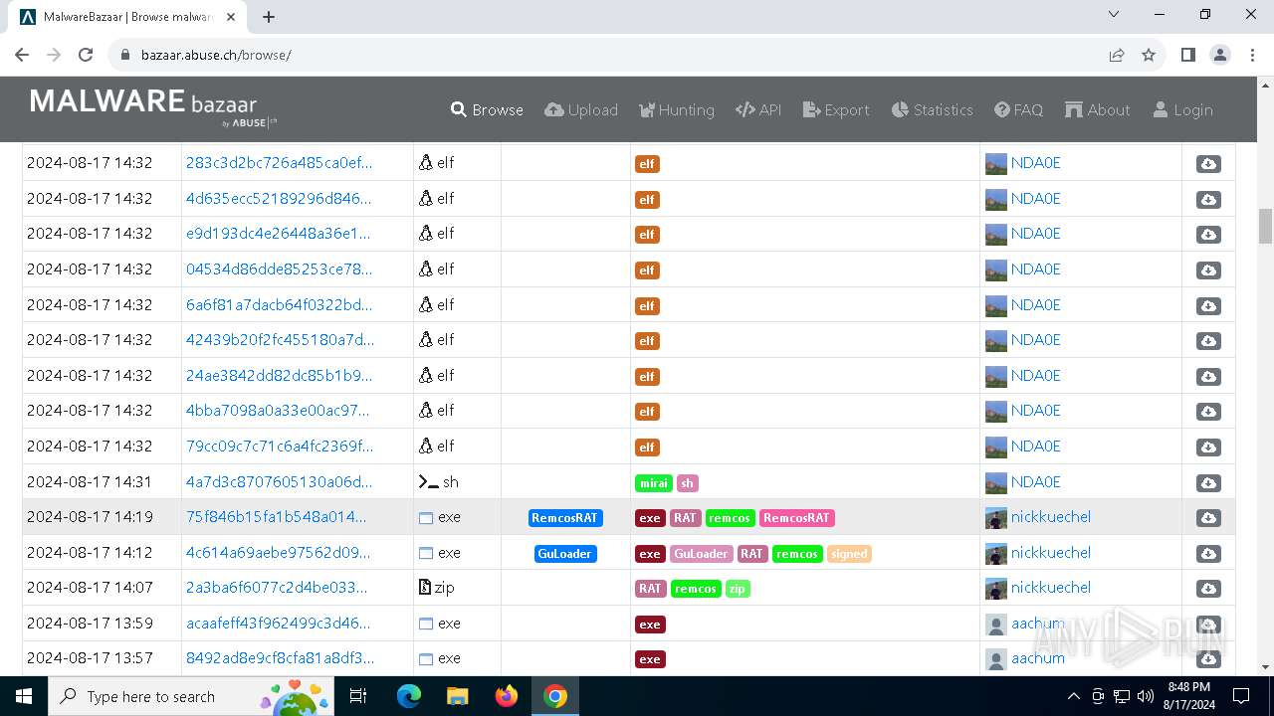Open Task View on taskbar
The height and width of the screenshot is (716, 1274).
point(359,696)
